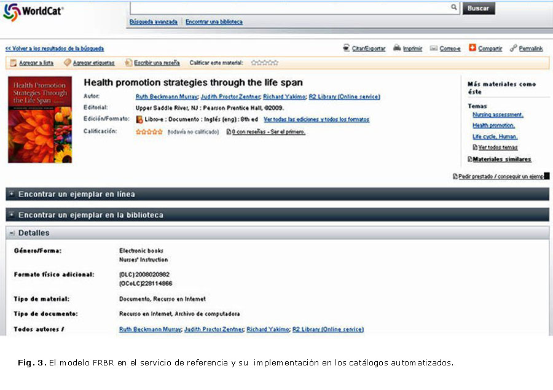Image resolution: width=553 pixels, height=390 pixels.
Task: Click the Escribir una reseña icon
Action: click(128, 63)
